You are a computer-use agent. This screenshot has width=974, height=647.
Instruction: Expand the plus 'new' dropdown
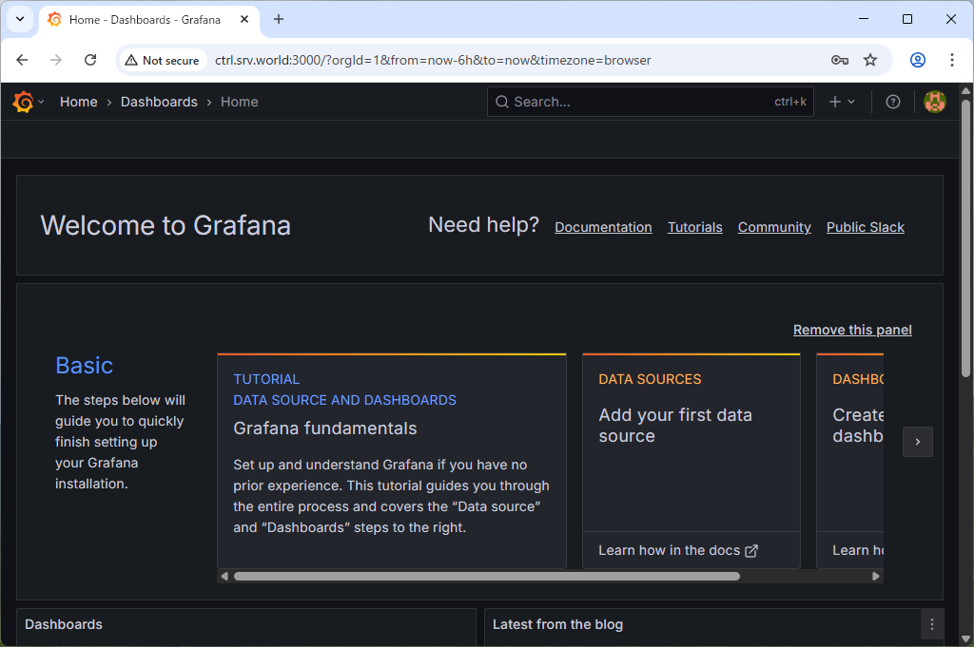(x=842, y=102)
